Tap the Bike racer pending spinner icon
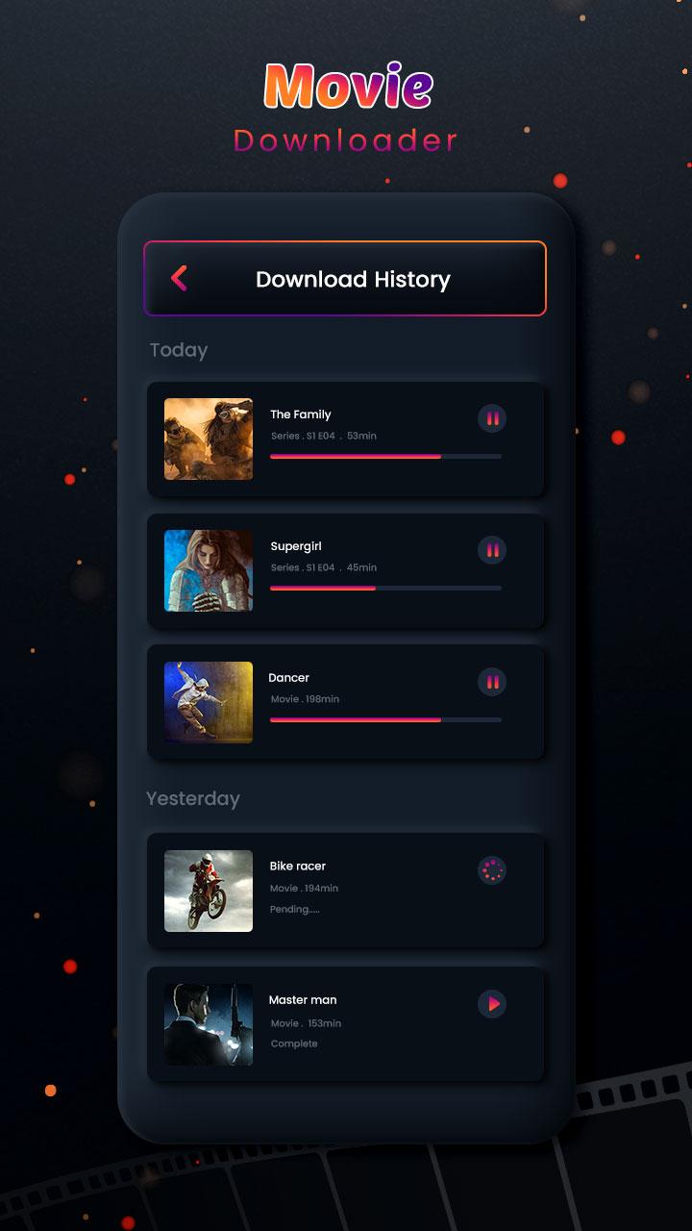Screen dimensions: 692x1231 (x=492, y=871)
